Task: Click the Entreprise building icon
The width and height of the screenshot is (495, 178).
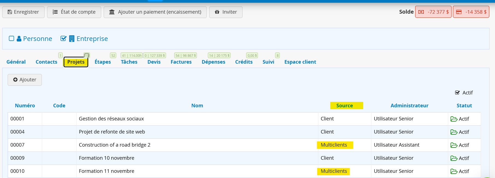Action: [x=72, y=38]
